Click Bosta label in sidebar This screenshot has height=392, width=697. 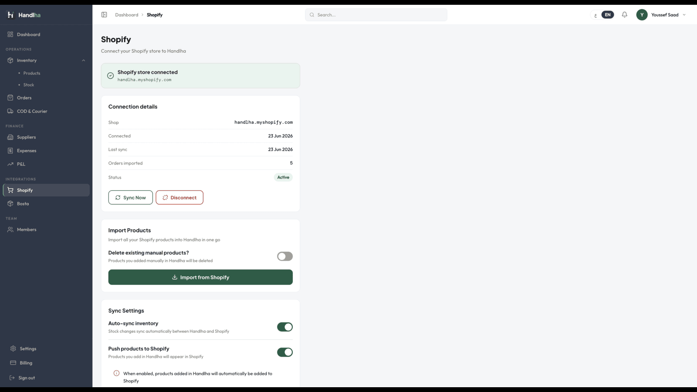tap(23, 204)
